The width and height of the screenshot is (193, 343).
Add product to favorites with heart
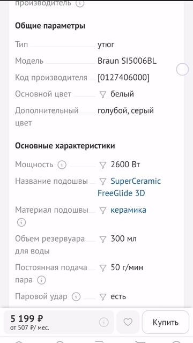click(x=128, y=322)
